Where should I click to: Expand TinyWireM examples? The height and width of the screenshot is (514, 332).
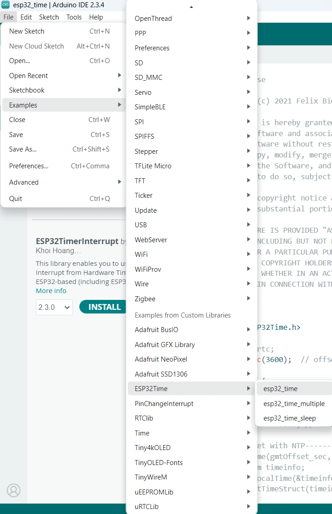click(x=191, y=477)
